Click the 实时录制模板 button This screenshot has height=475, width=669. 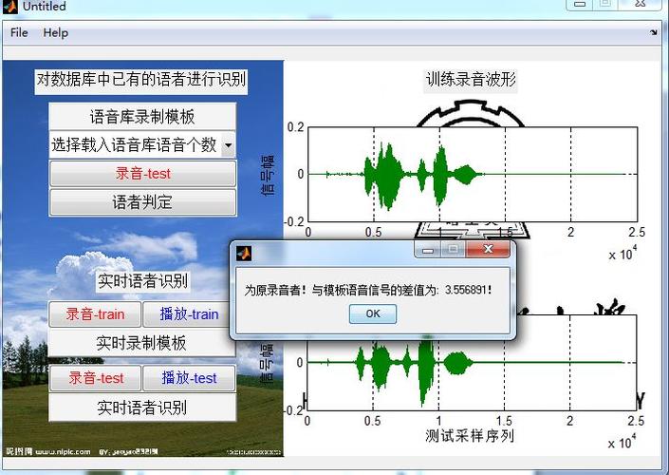click(x=141, y=343)
